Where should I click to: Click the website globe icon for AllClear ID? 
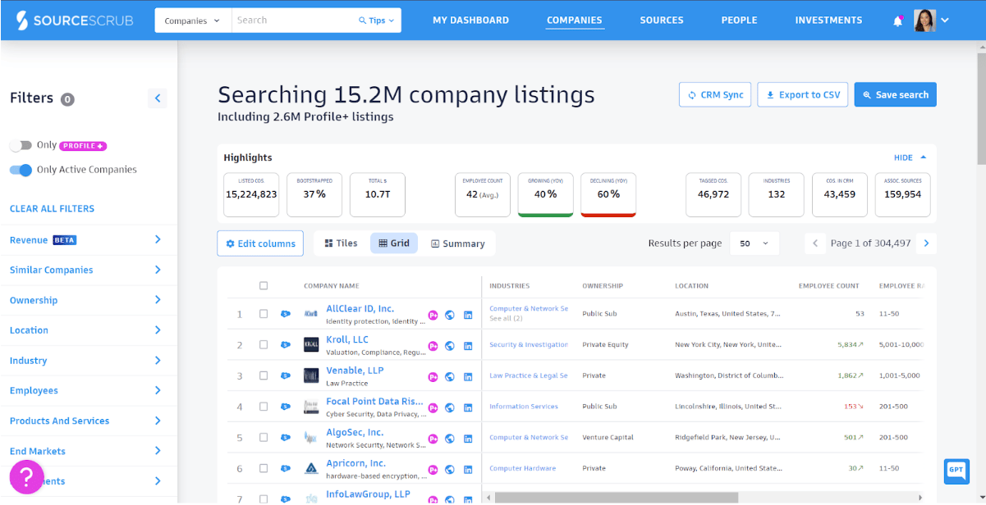(x=450, y=315)
